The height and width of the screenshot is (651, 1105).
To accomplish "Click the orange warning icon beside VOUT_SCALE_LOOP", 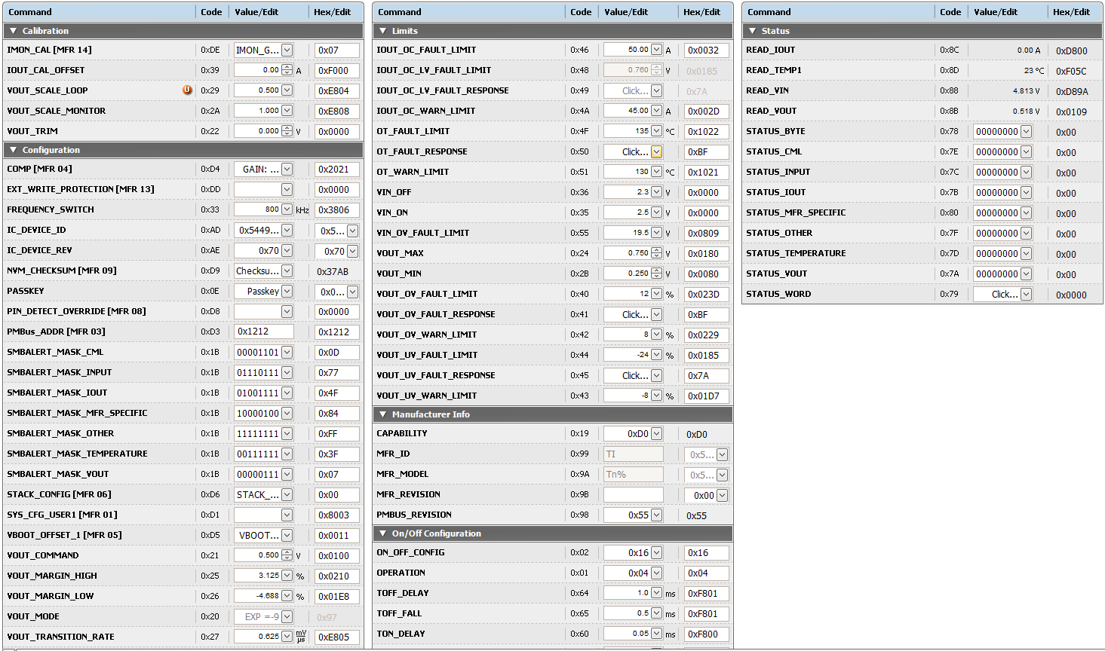I will coord(187,90).
